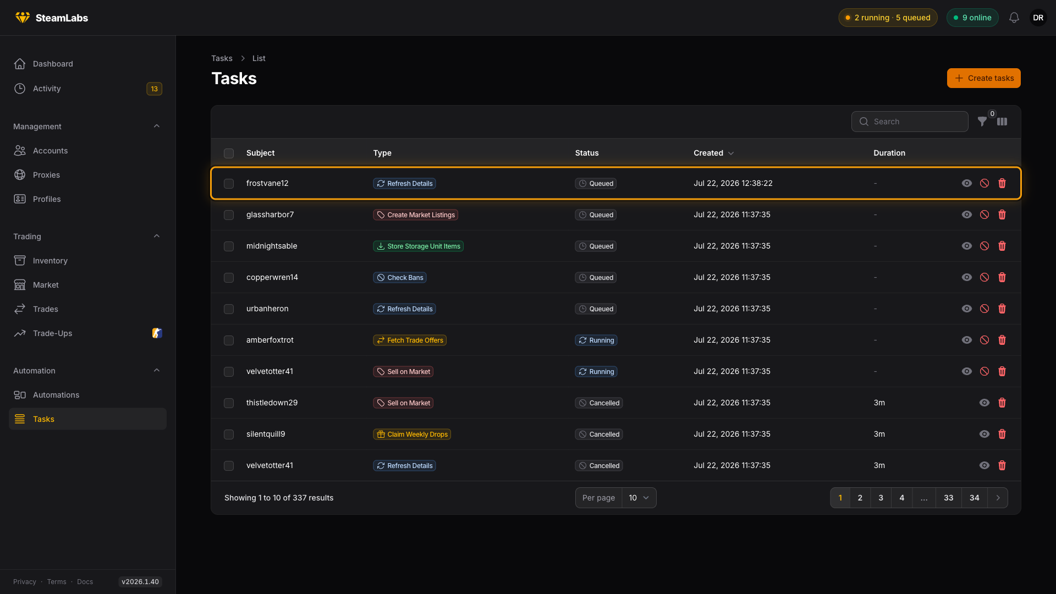Delete the amberfoxtrot task

click(x=1002, y=340)
